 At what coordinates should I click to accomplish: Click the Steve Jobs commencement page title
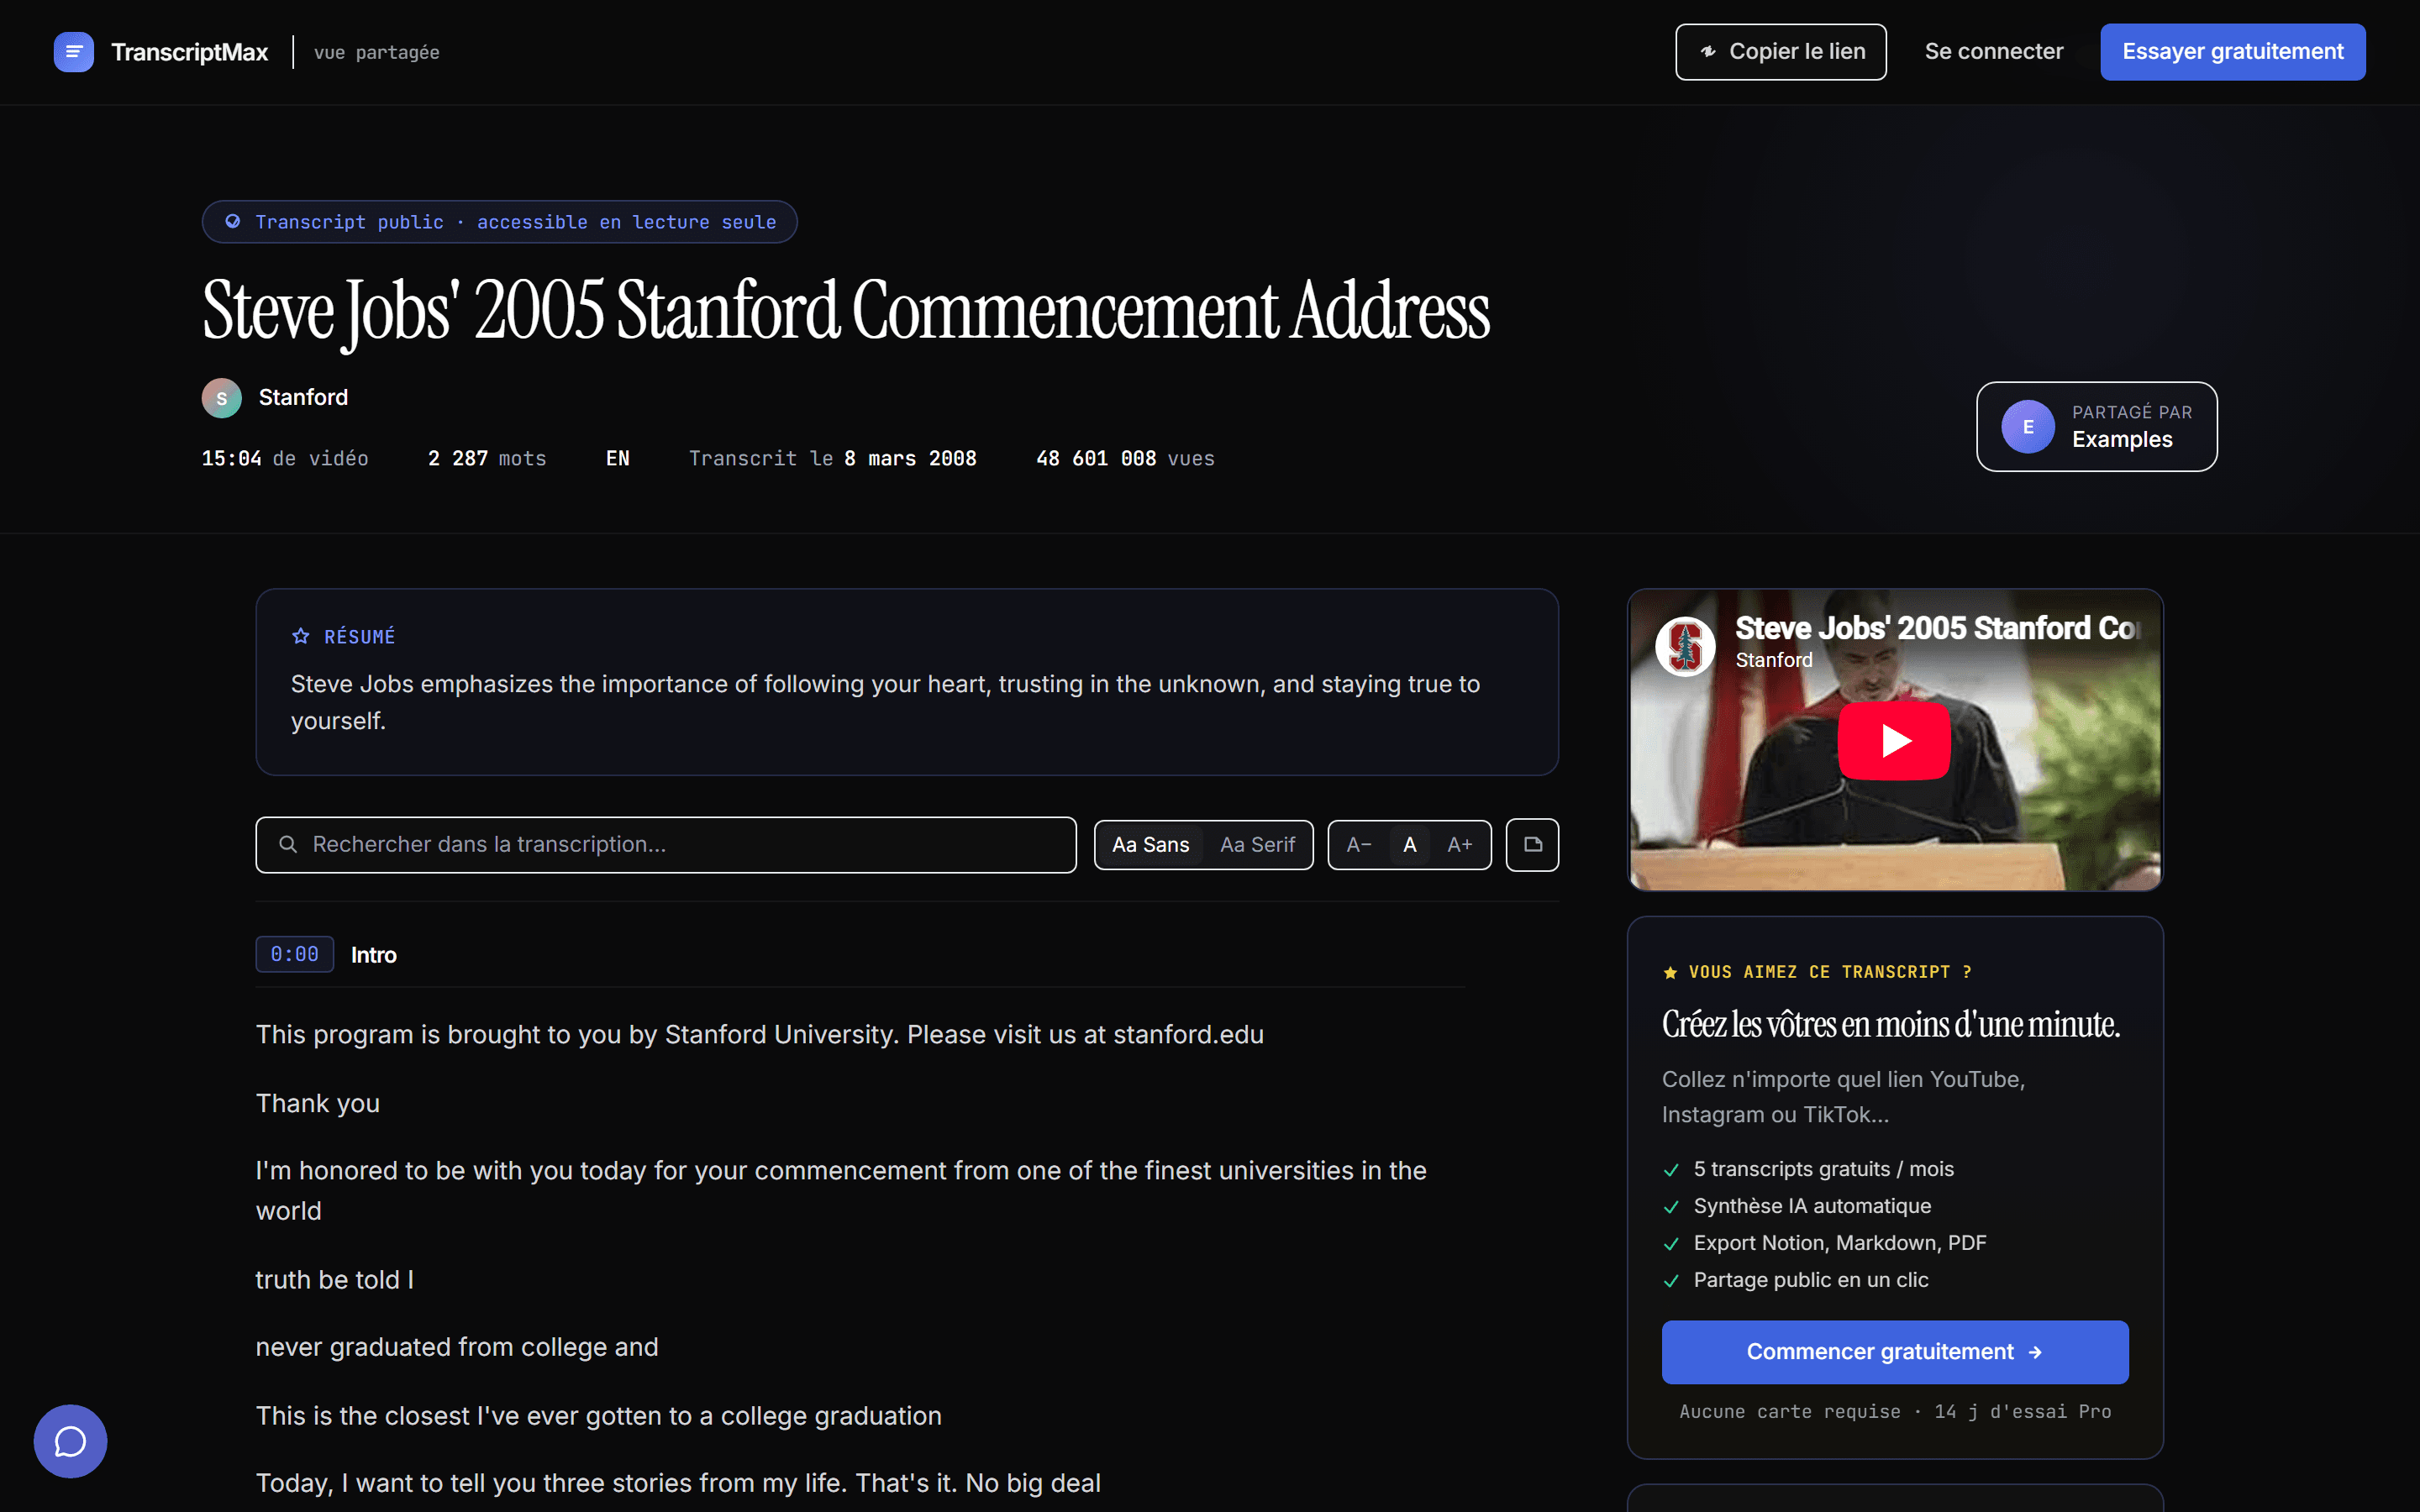click(x=846, y=311)
